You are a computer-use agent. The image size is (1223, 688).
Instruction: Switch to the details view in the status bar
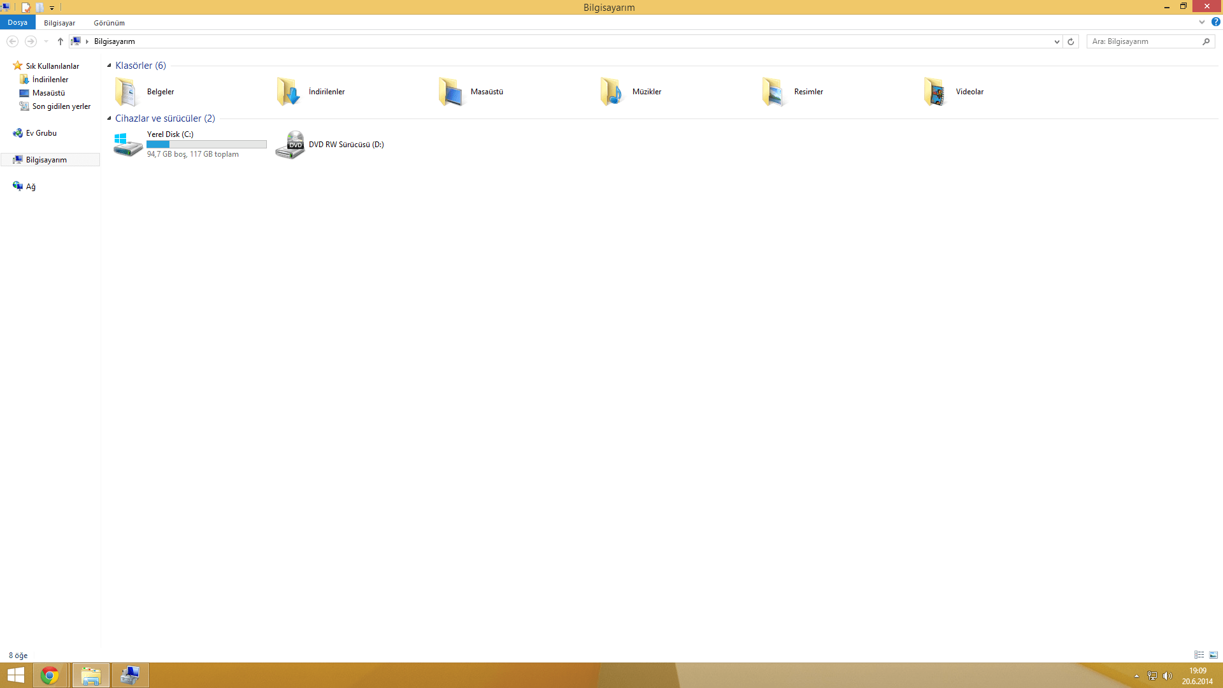(1199, 655)
